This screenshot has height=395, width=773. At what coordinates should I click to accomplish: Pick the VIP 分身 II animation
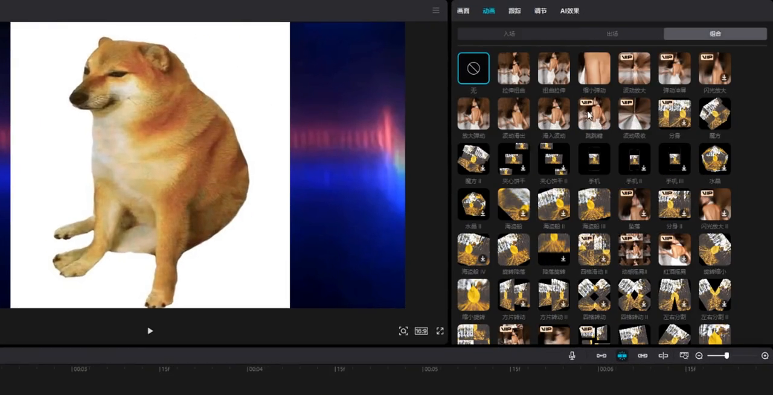point(675,204)
